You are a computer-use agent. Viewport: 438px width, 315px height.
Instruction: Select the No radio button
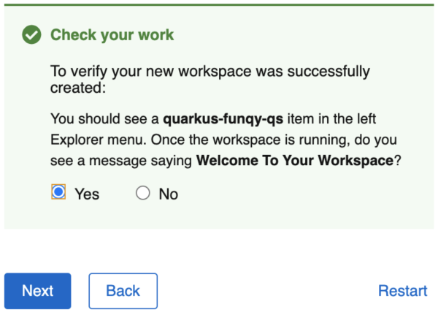click(x=143, y=193)
